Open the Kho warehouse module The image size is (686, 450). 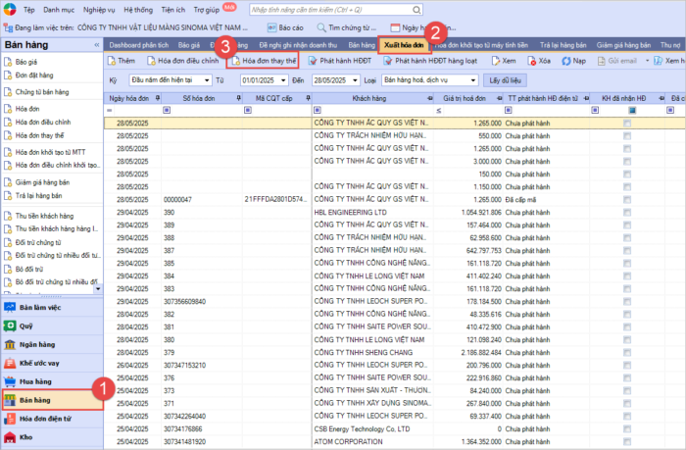(26, 437)
